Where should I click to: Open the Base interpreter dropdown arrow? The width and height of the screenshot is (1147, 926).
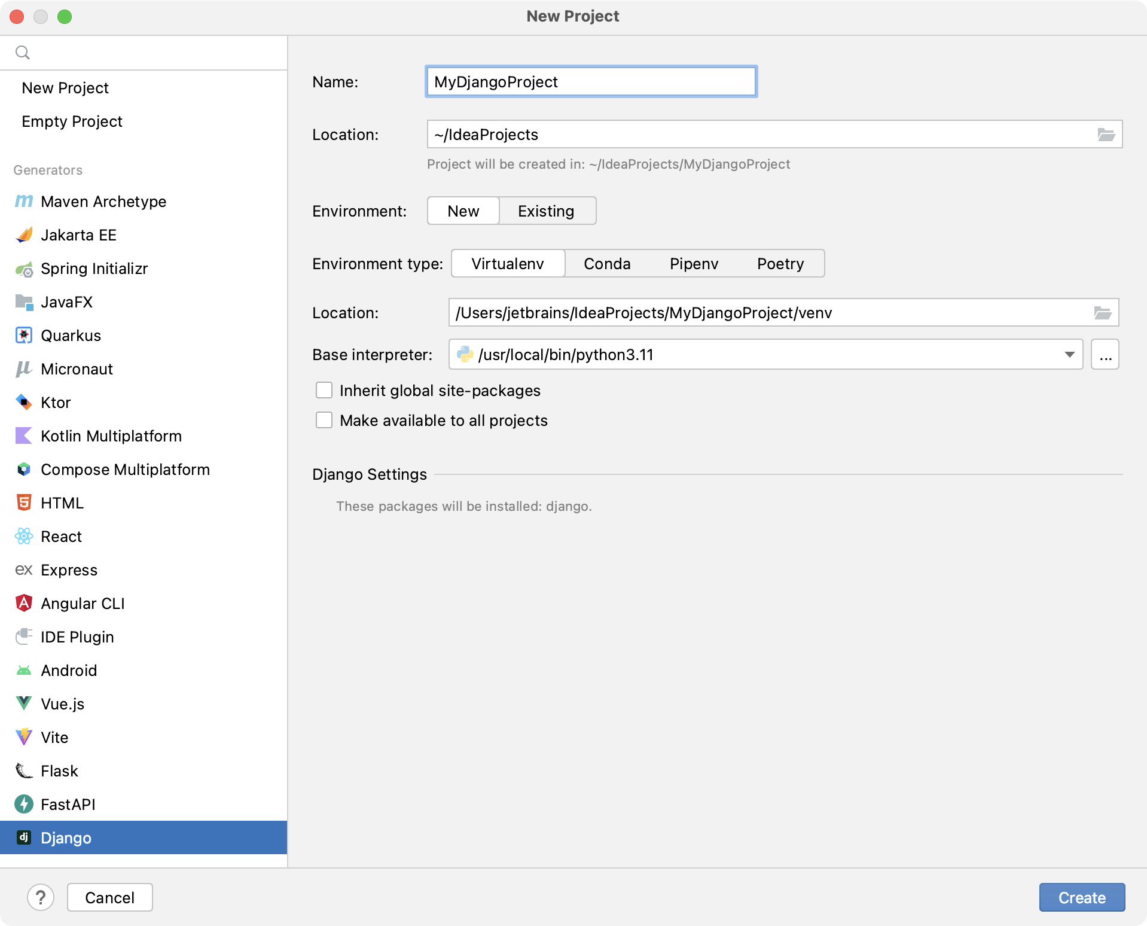click(x=1070, y=355)
